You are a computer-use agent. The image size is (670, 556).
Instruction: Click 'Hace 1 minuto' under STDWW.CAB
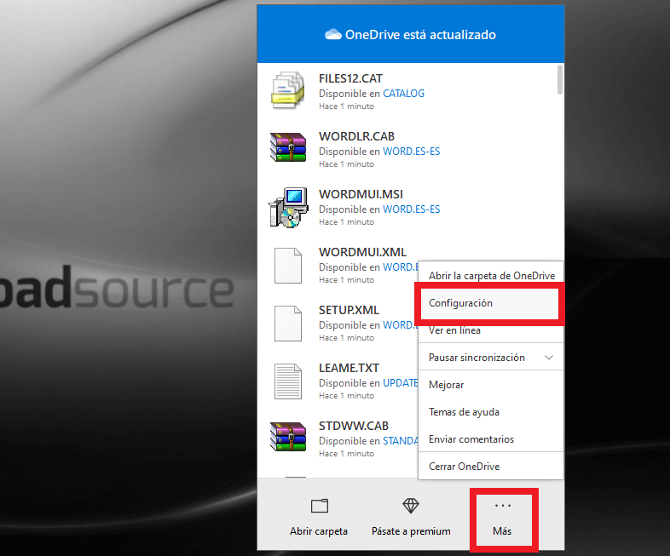[x=347, y=454]
